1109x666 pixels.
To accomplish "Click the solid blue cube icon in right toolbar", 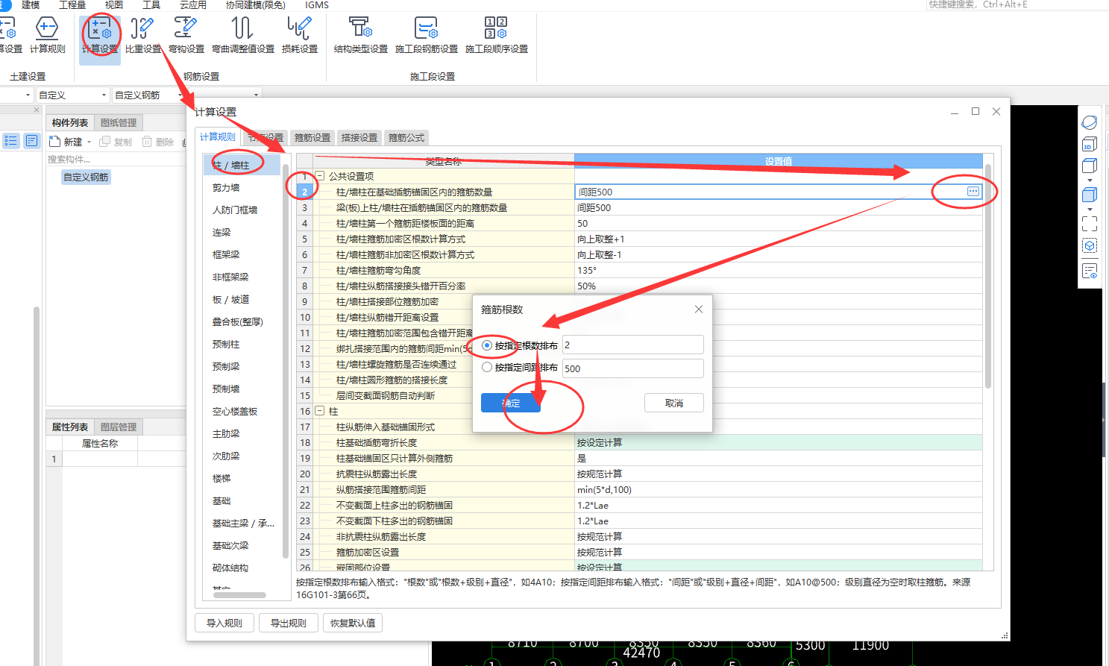I will click(1090, 195).
